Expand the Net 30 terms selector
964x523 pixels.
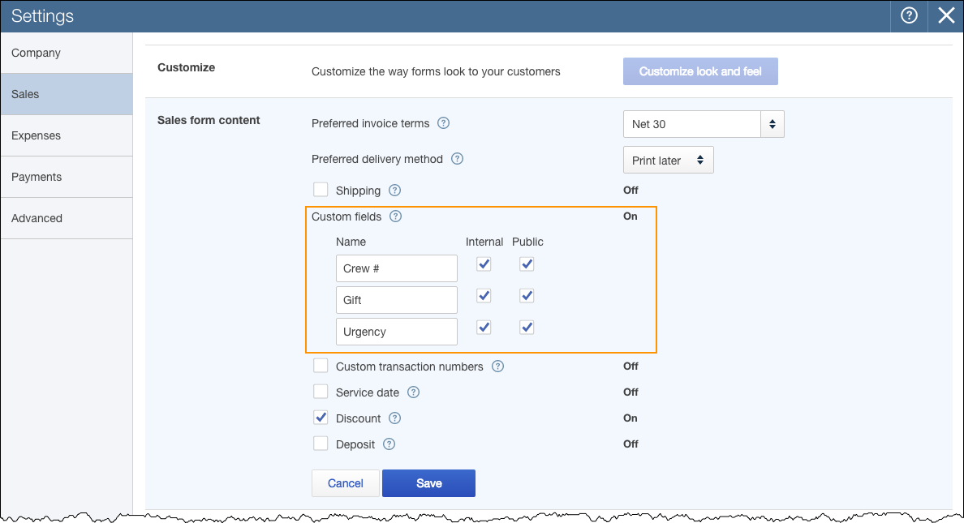point(772,123)
